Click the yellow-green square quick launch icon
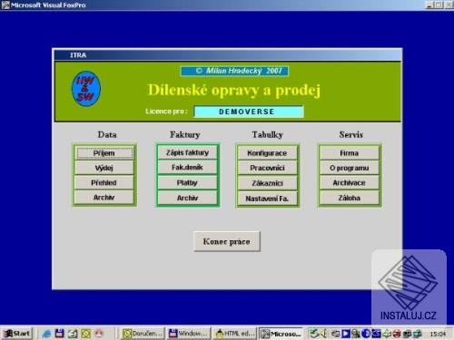 coord(85,334)
